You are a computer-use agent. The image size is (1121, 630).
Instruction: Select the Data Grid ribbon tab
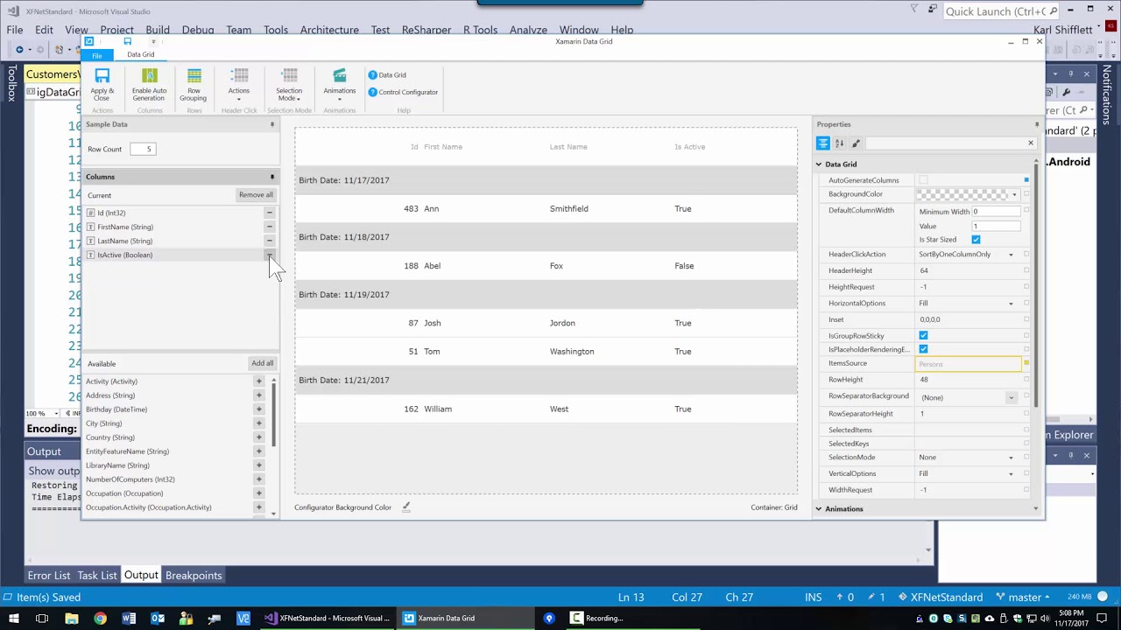coord(140,54)
